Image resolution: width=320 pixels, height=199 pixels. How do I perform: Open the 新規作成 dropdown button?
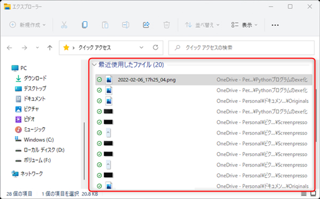click(28, 25)
